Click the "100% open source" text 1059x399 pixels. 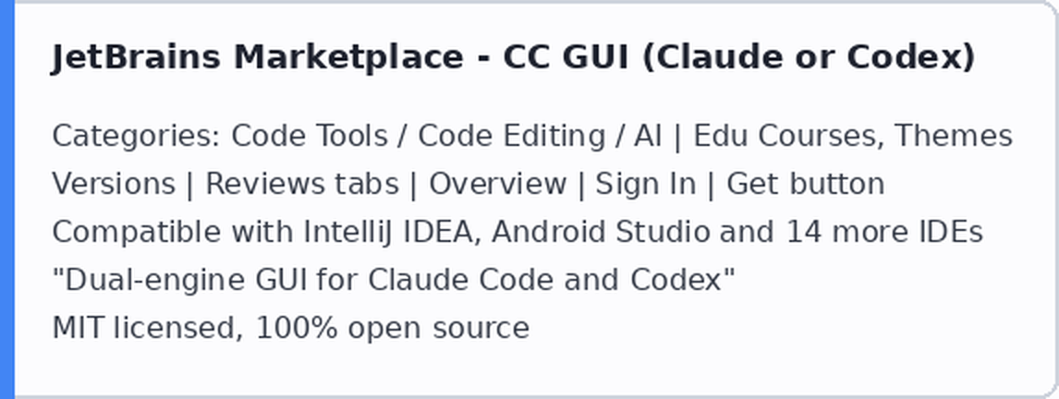pos(393,328)
